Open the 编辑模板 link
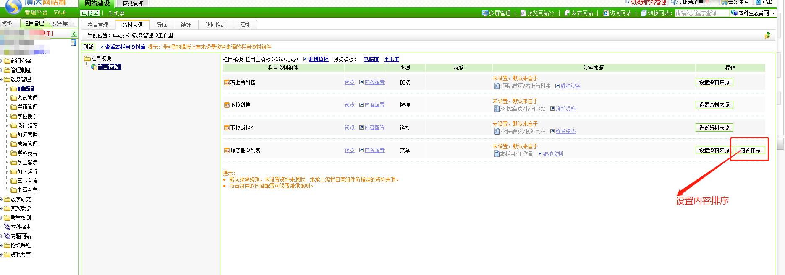The width and height of the screenshot is (785, 275). click(x=318, y=59)
